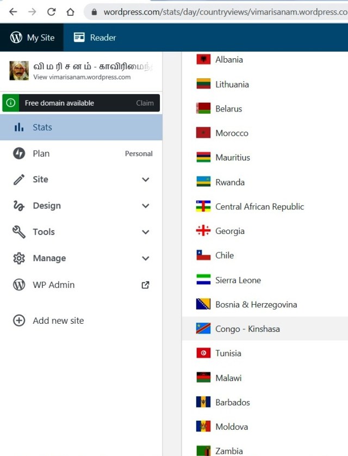
Task: Expand the Tools section chevron
Action: pos(145,232)
